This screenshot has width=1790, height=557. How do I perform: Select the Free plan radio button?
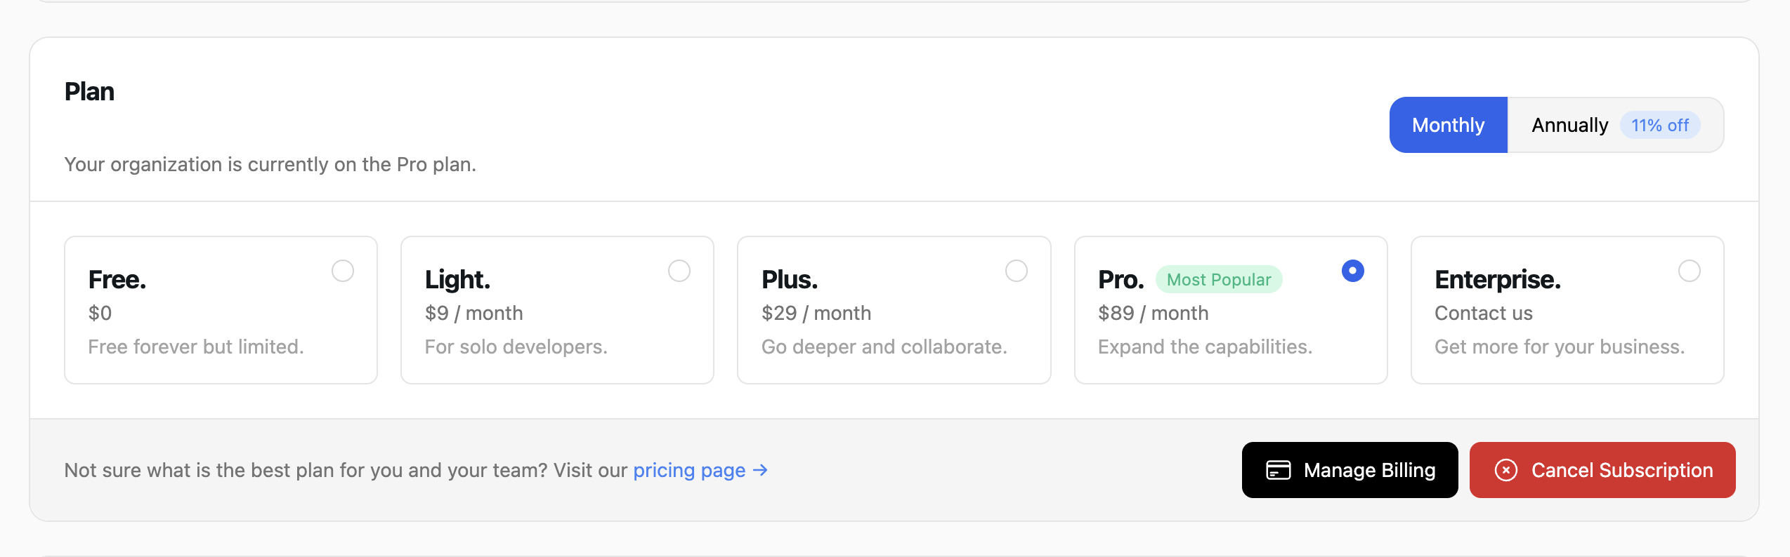click(x=343, y=271)
